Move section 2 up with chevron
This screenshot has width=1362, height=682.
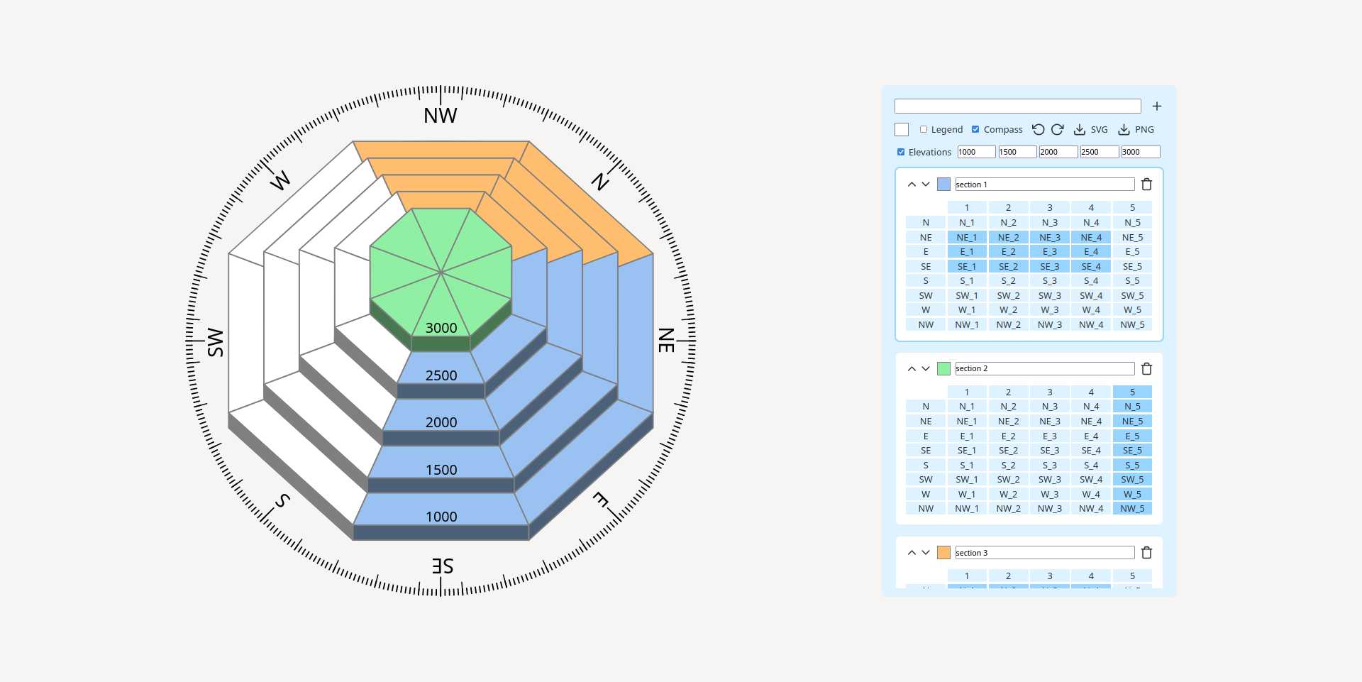[912, 369]
